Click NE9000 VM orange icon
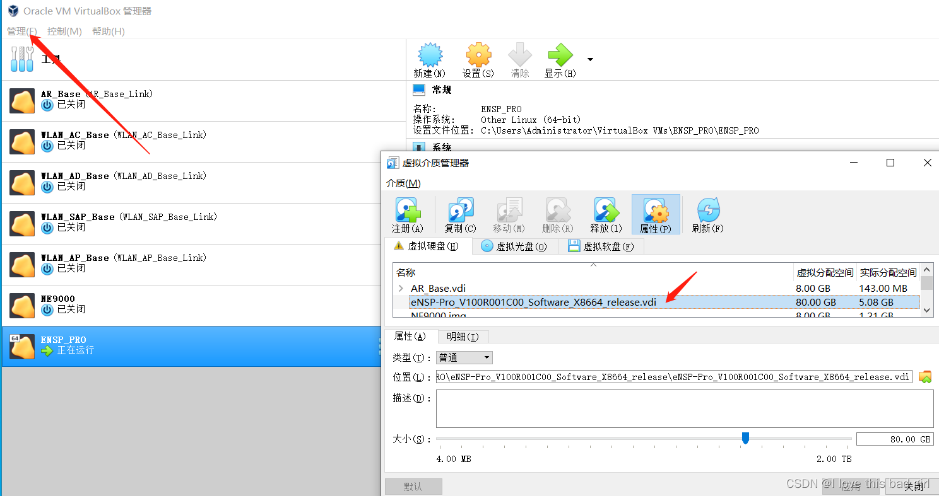 pos(22,306)
